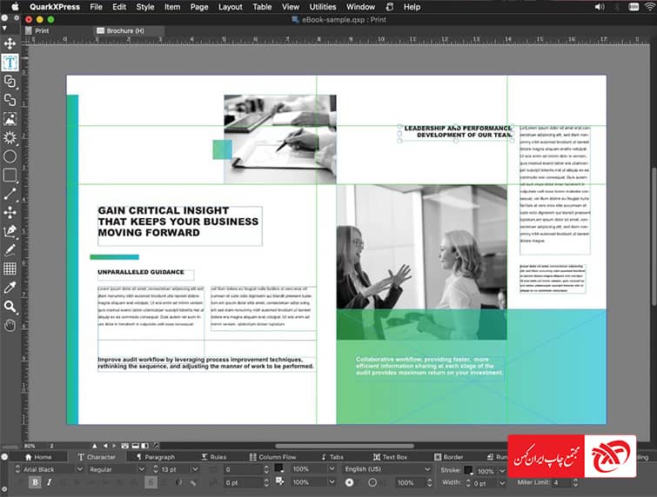Select the four-arrow point-move tool

[x=10, y=213]
